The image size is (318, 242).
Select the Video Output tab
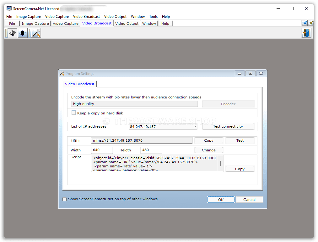(127, 24)
